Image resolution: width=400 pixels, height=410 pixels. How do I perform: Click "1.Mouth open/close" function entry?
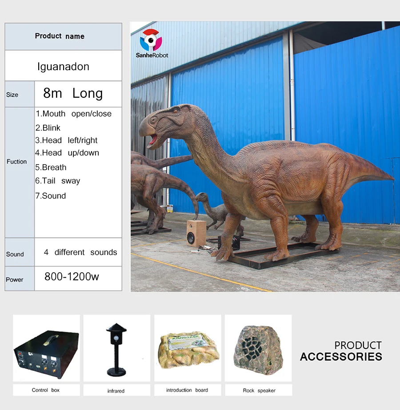coord(74,114)
